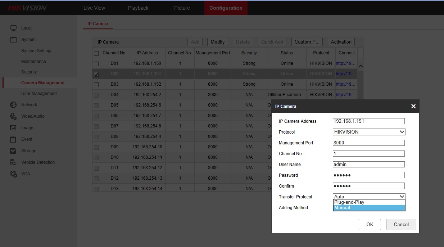Select Manual from Adding Method list
Screen dimensions: 444x247
369,208
